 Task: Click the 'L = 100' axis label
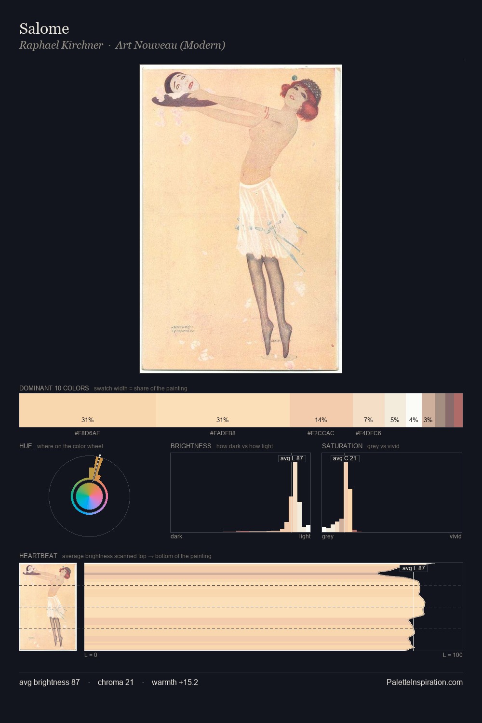tap(453, 655)
